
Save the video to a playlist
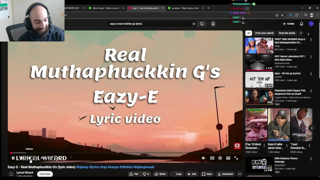tap(207, 174)
